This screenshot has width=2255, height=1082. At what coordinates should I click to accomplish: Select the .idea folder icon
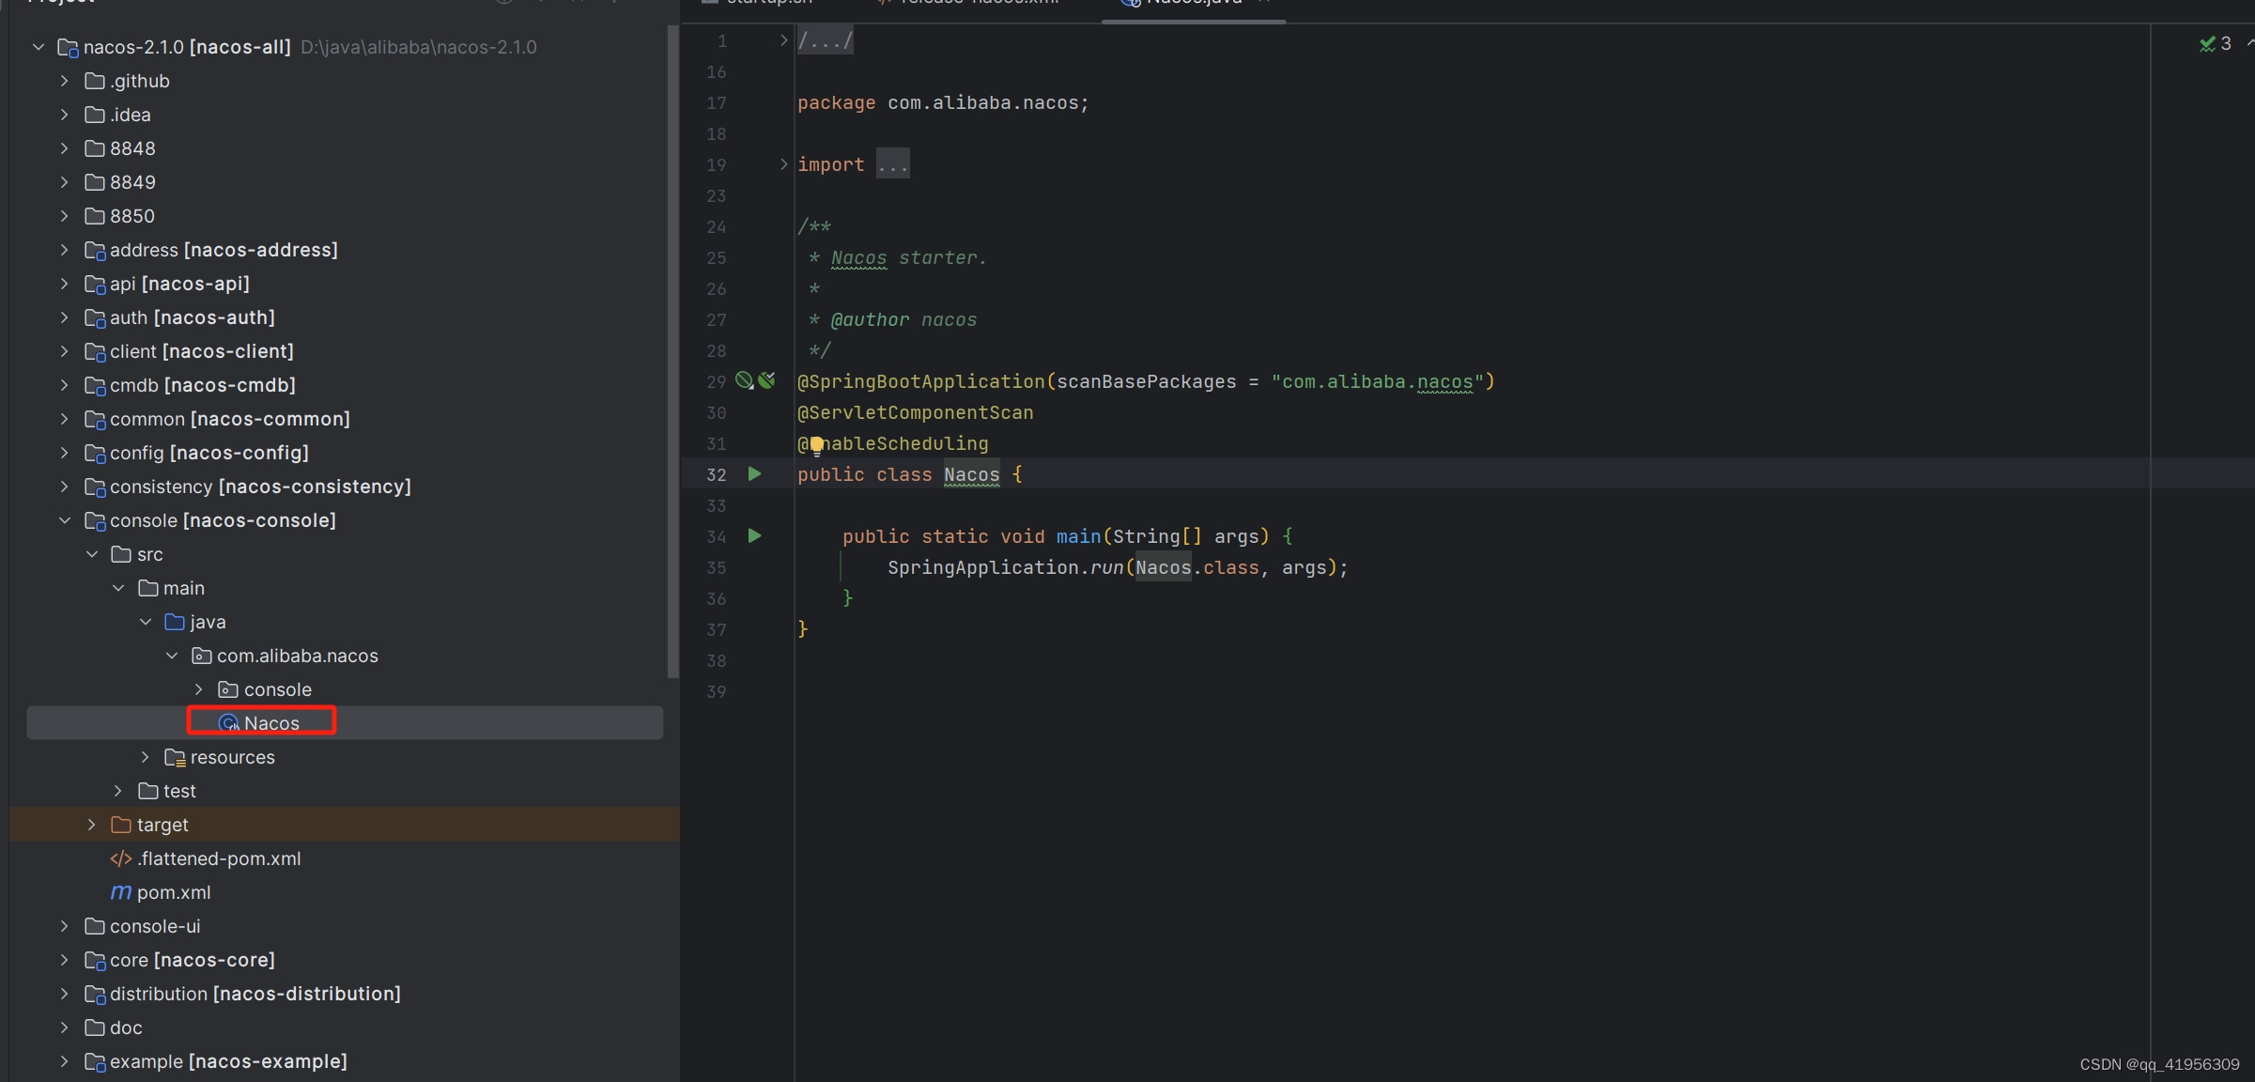tap(95, 115)
